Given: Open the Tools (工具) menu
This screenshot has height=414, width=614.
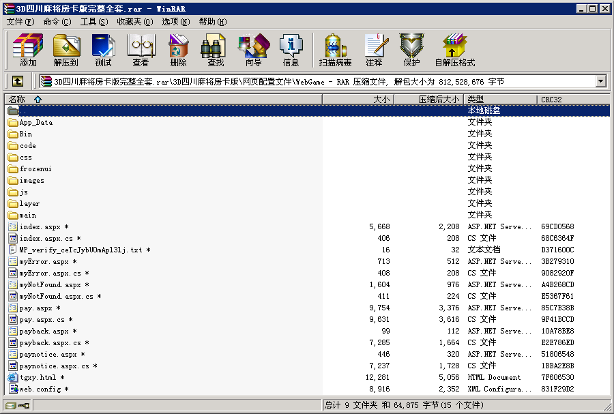Looking at the screenshot, I should point(93,22).
